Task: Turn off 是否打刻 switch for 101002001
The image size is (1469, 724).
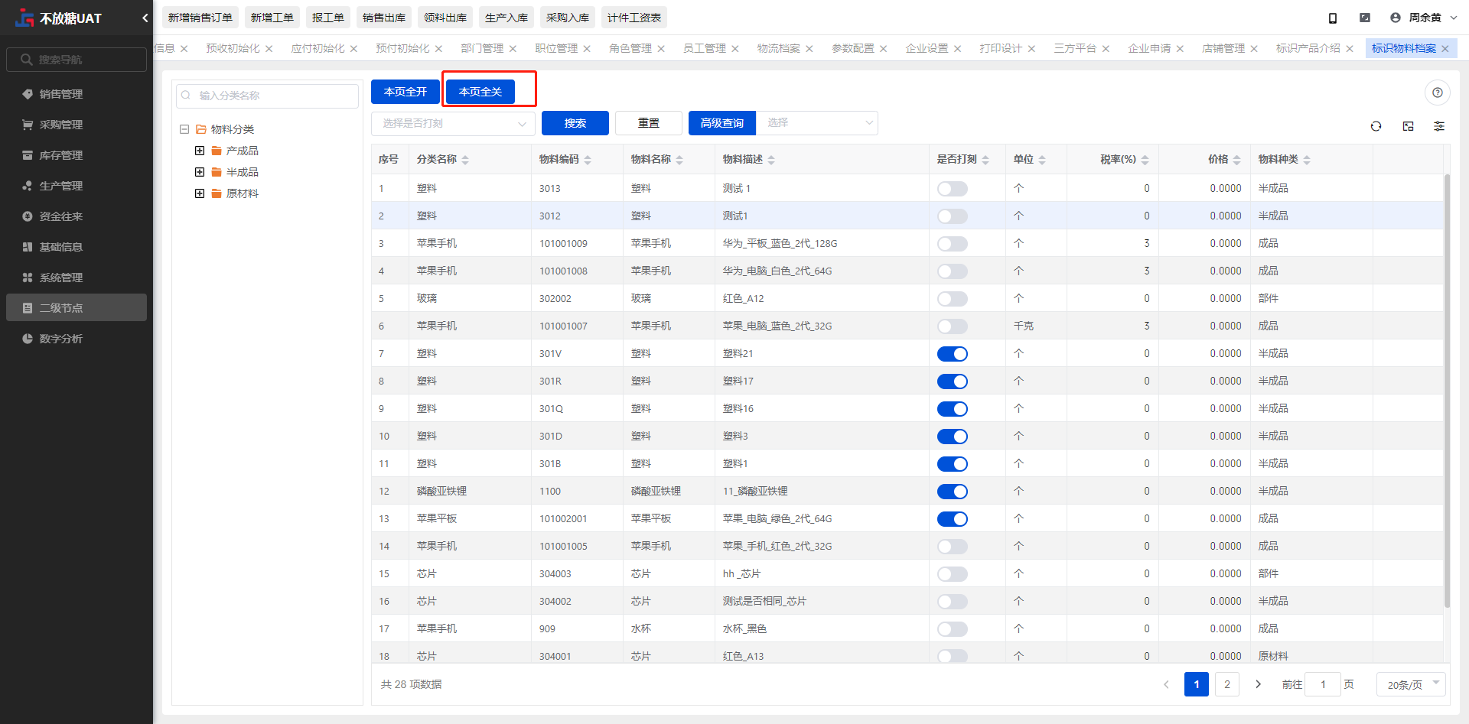Action: 953,519
